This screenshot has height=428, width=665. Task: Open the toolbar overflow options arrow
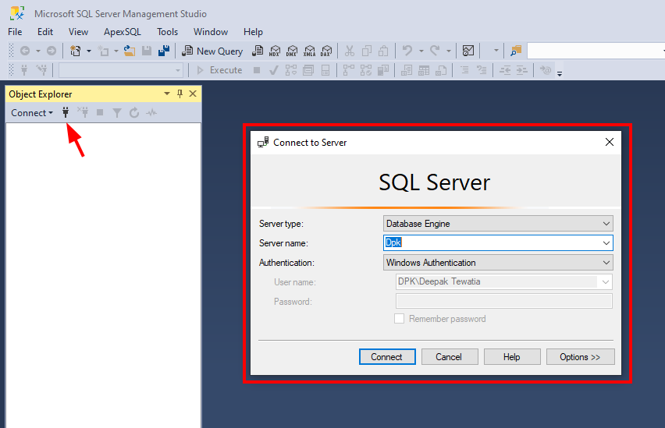[x=560, y=73]
